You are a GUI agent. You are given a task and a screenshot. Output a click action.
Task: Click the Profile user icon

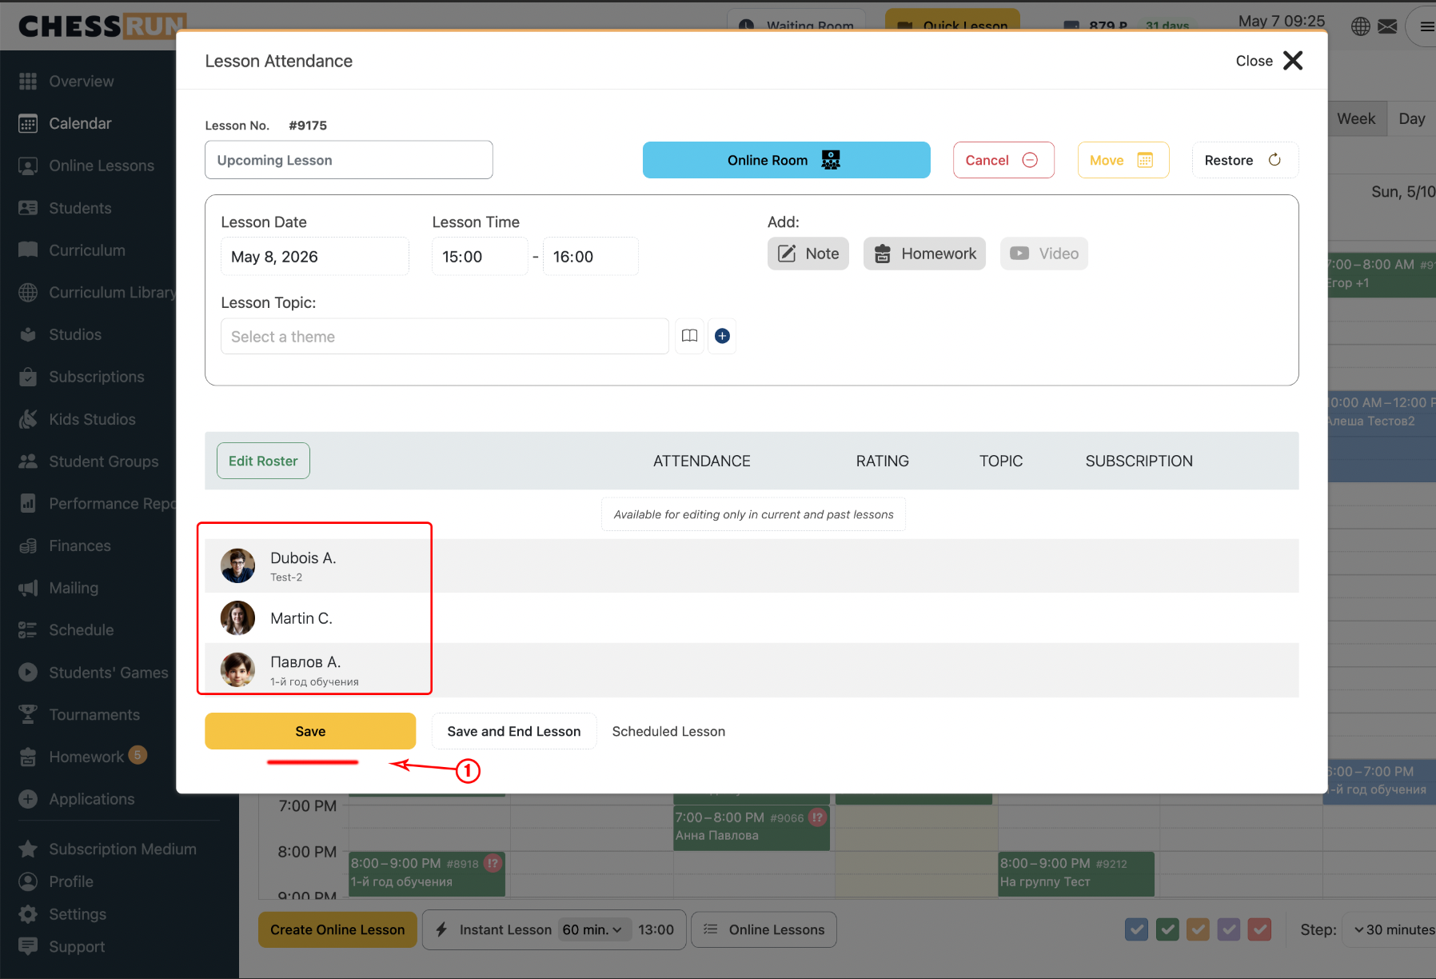28,881
